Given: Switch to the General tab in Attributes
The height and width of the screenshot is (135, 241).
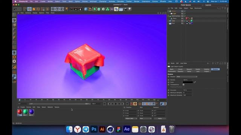Looking at the screenshot, I should (189, 69).
